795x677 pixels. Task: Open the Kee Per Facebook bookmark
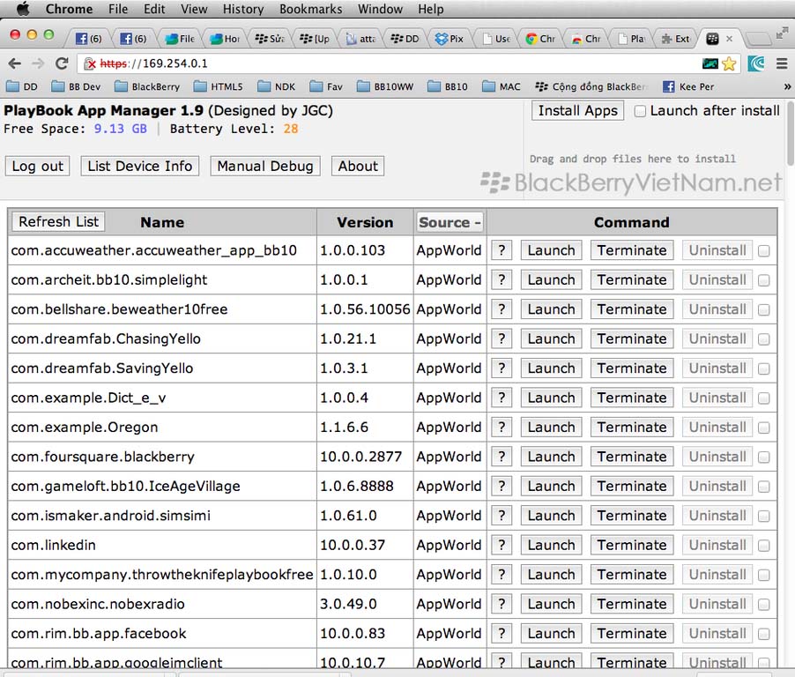pos(688,86)
